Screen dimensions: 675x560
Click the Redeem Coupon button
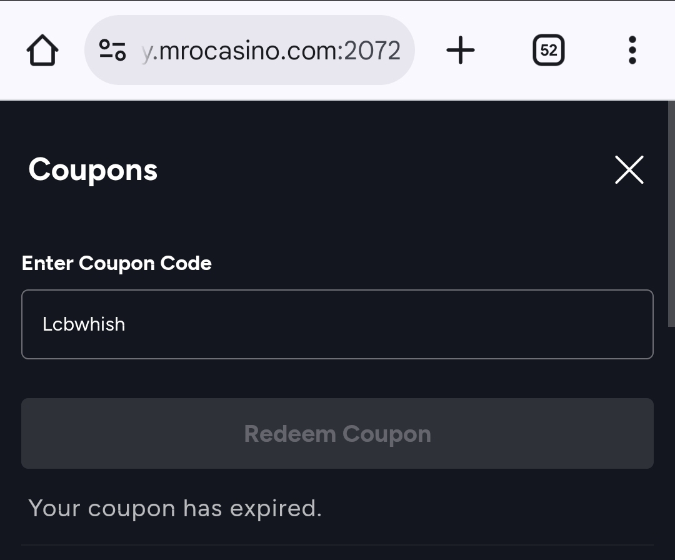click(337, 434)
